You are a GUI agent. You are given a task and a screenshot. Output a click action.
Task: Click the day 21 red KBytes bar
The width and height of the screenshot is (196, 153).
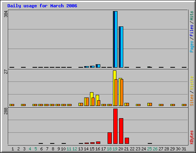[x=127, y=141]
